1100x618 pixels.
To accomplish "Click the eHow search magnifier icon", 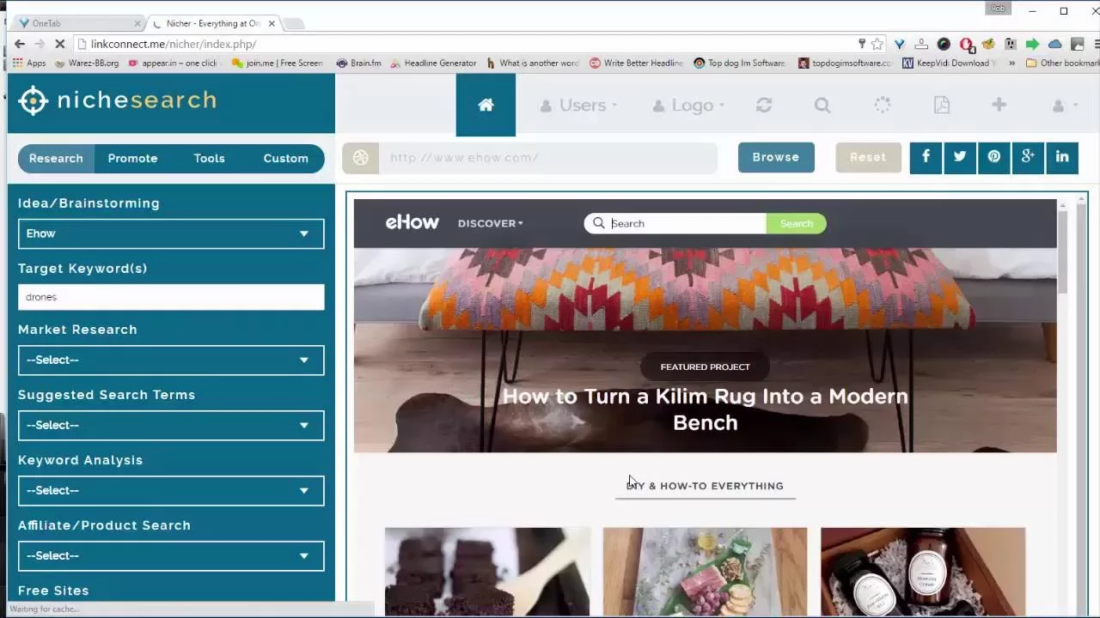I will (x=599, y=223).
